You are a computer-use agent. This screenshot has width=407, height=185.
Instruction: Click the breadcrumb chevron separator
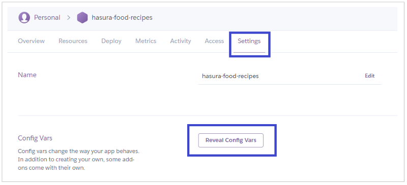click(69, 18)
